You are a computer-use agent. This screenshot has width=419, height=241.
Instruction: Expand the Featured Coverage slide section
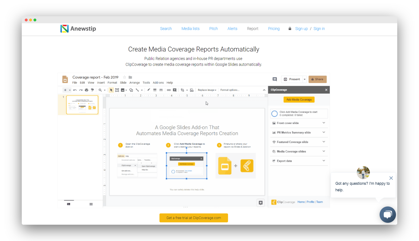click(299, 142)
